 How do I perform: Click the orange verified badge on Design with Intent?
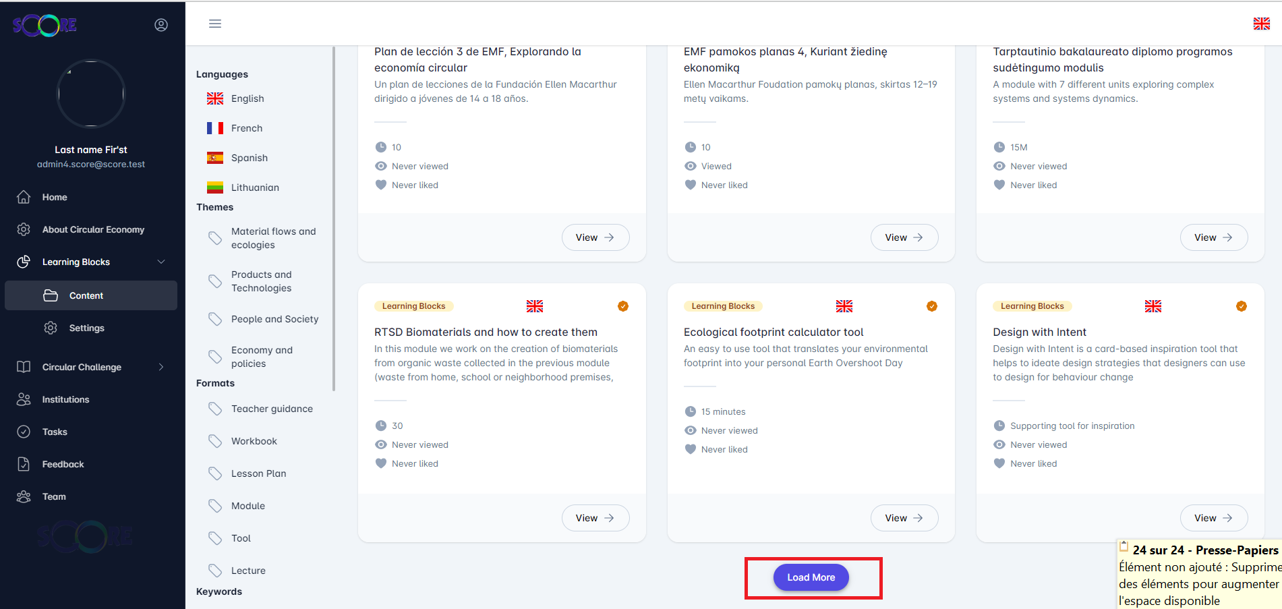tap(1241, 306)
